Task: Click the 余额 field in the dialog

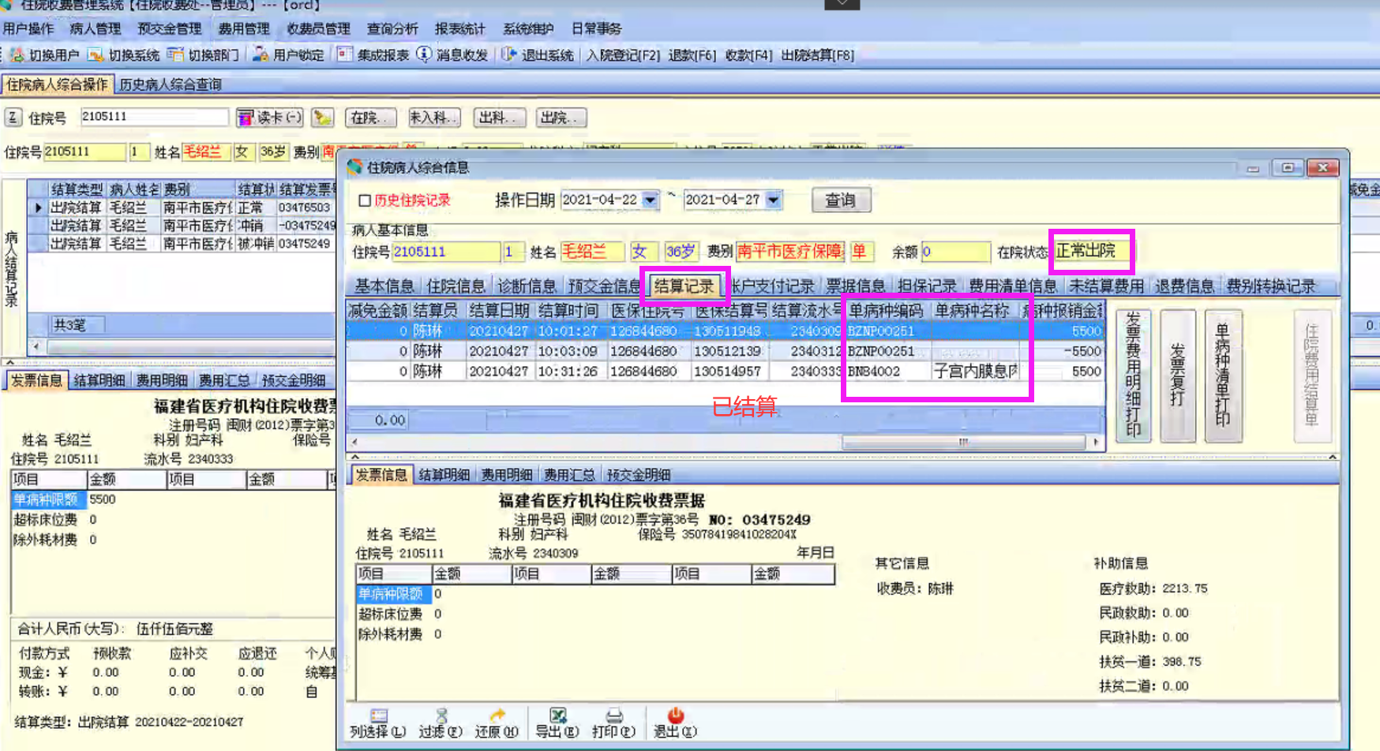Action: pos(955,252)
